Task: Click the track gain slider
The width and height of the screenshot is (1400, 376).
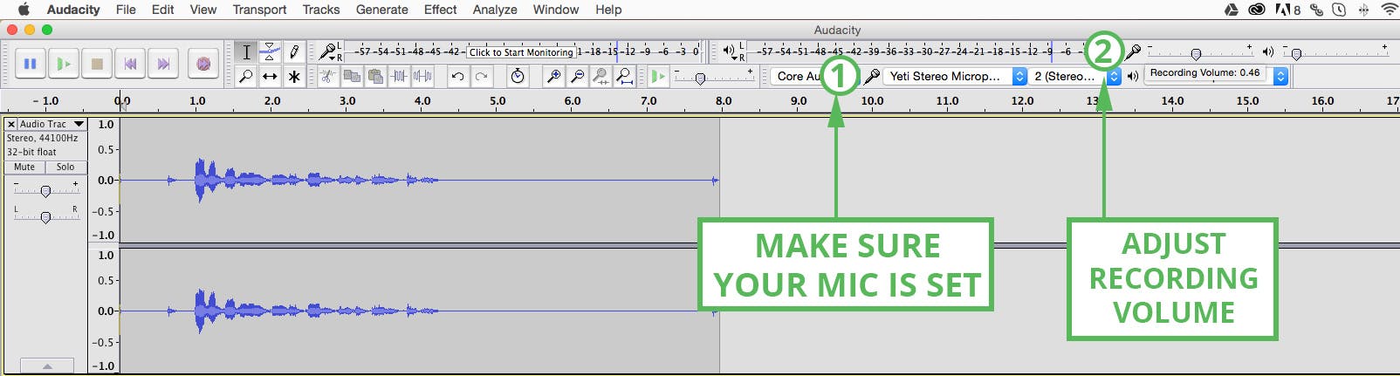Action: [45, 191]
